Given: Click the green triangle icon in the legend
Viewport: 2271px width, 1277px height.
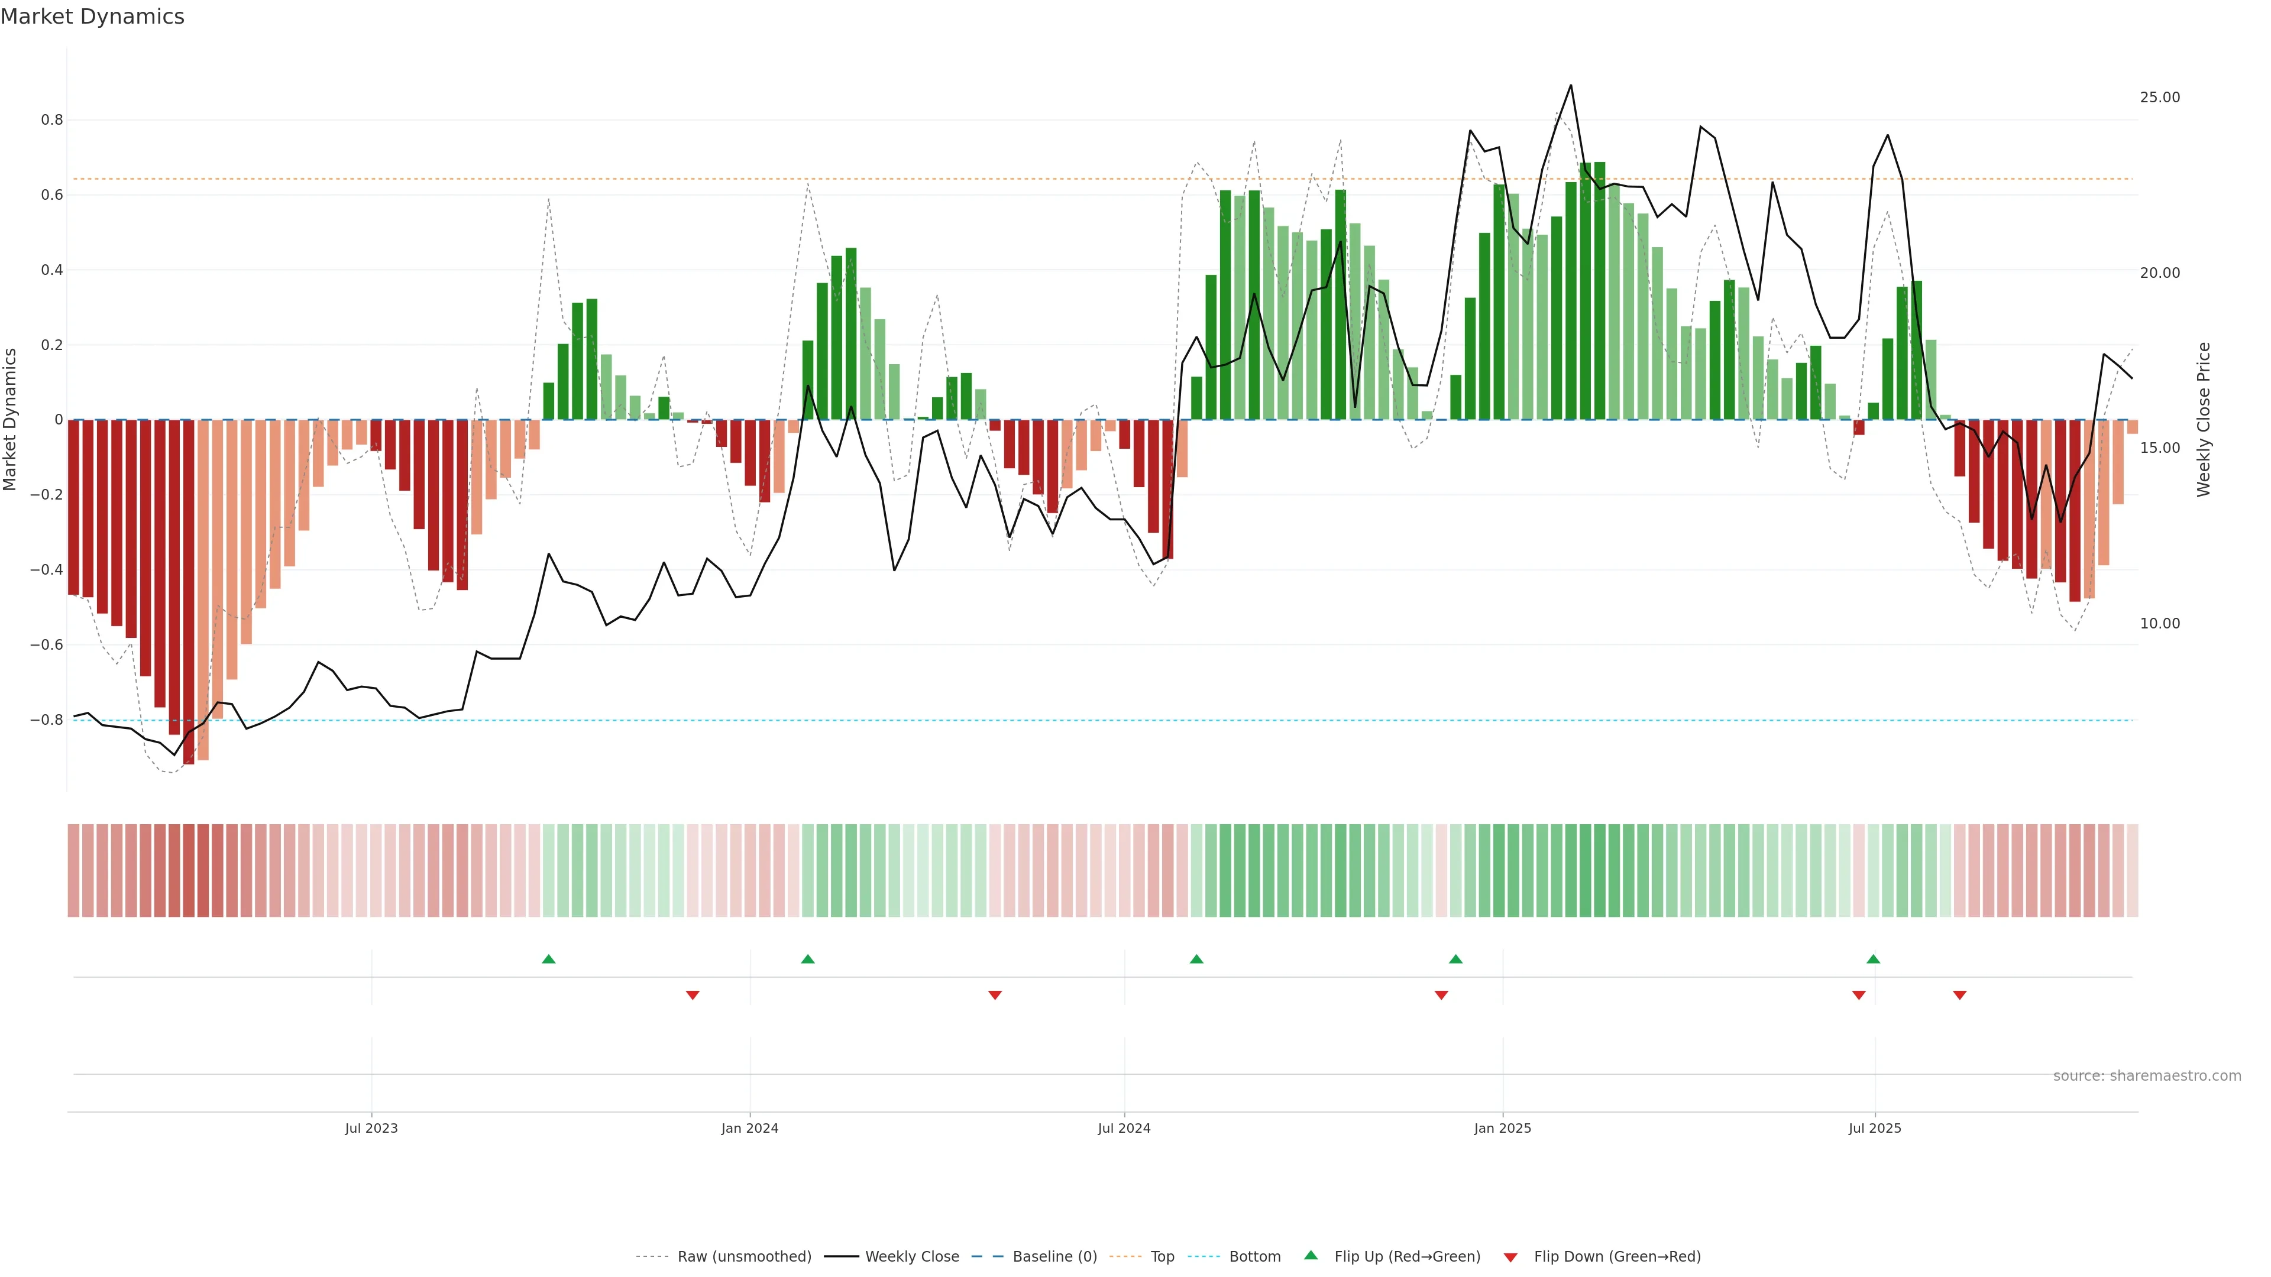Looking at the screenshot, I should pos(1311,1255).
